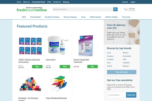152x101 pixels.
Task: Click the freshbreathonline logo
Action: [32, 9]
